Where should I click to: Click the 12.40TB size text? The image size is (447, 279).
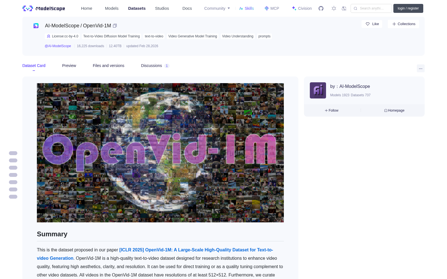(115, 46)
